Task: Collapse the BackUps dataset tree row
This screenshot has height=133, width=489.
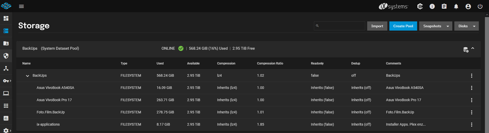Action: [x=28, y=76]
